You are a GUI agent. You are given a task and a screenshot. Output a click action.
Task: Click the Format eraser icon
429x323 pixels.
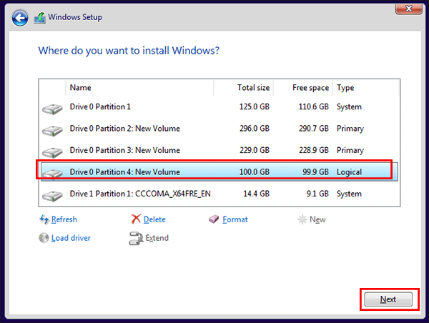[214, 219]
